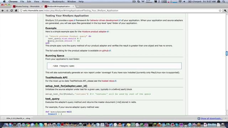Open the Window menu
The width and height of the screenshot is (228, 128).
(x=71, y=1)
